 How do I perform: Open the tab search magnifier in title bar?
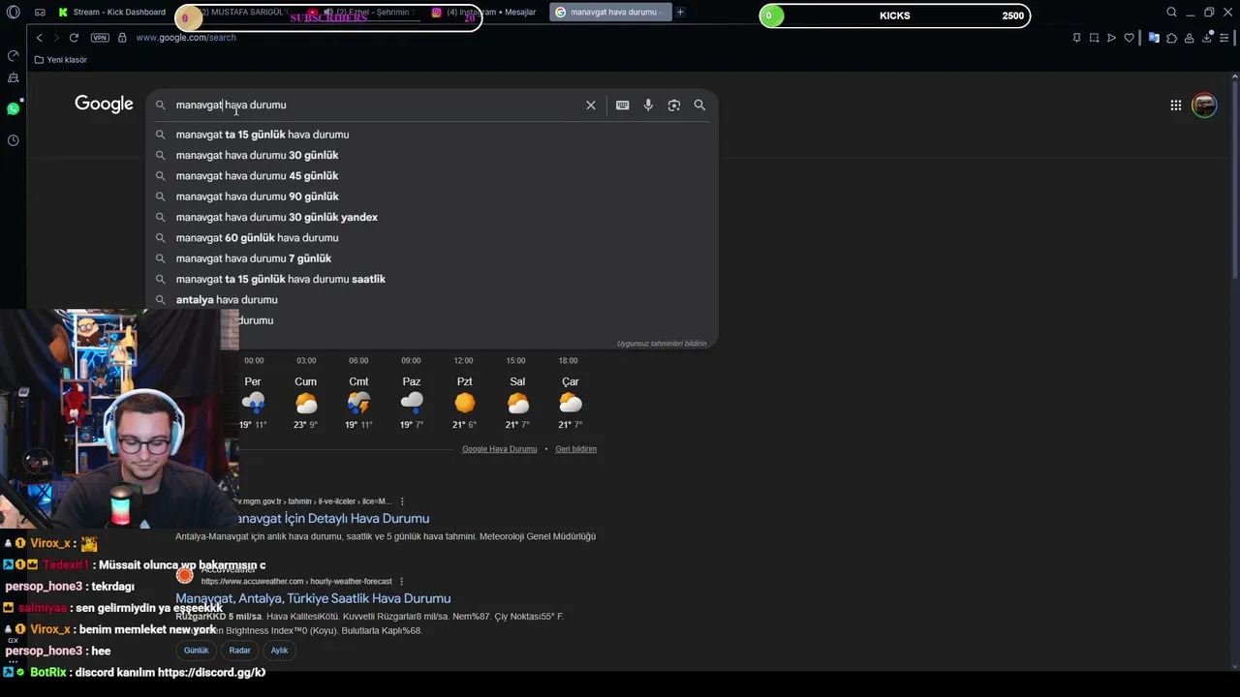click(1171, 13)
